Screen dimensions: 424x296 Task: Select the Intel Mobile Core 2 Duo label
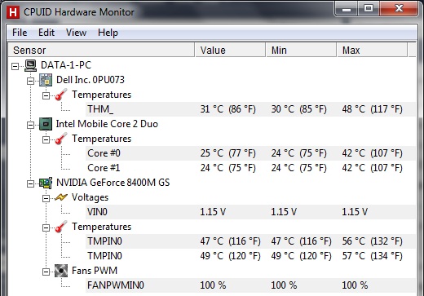[107, 124]
